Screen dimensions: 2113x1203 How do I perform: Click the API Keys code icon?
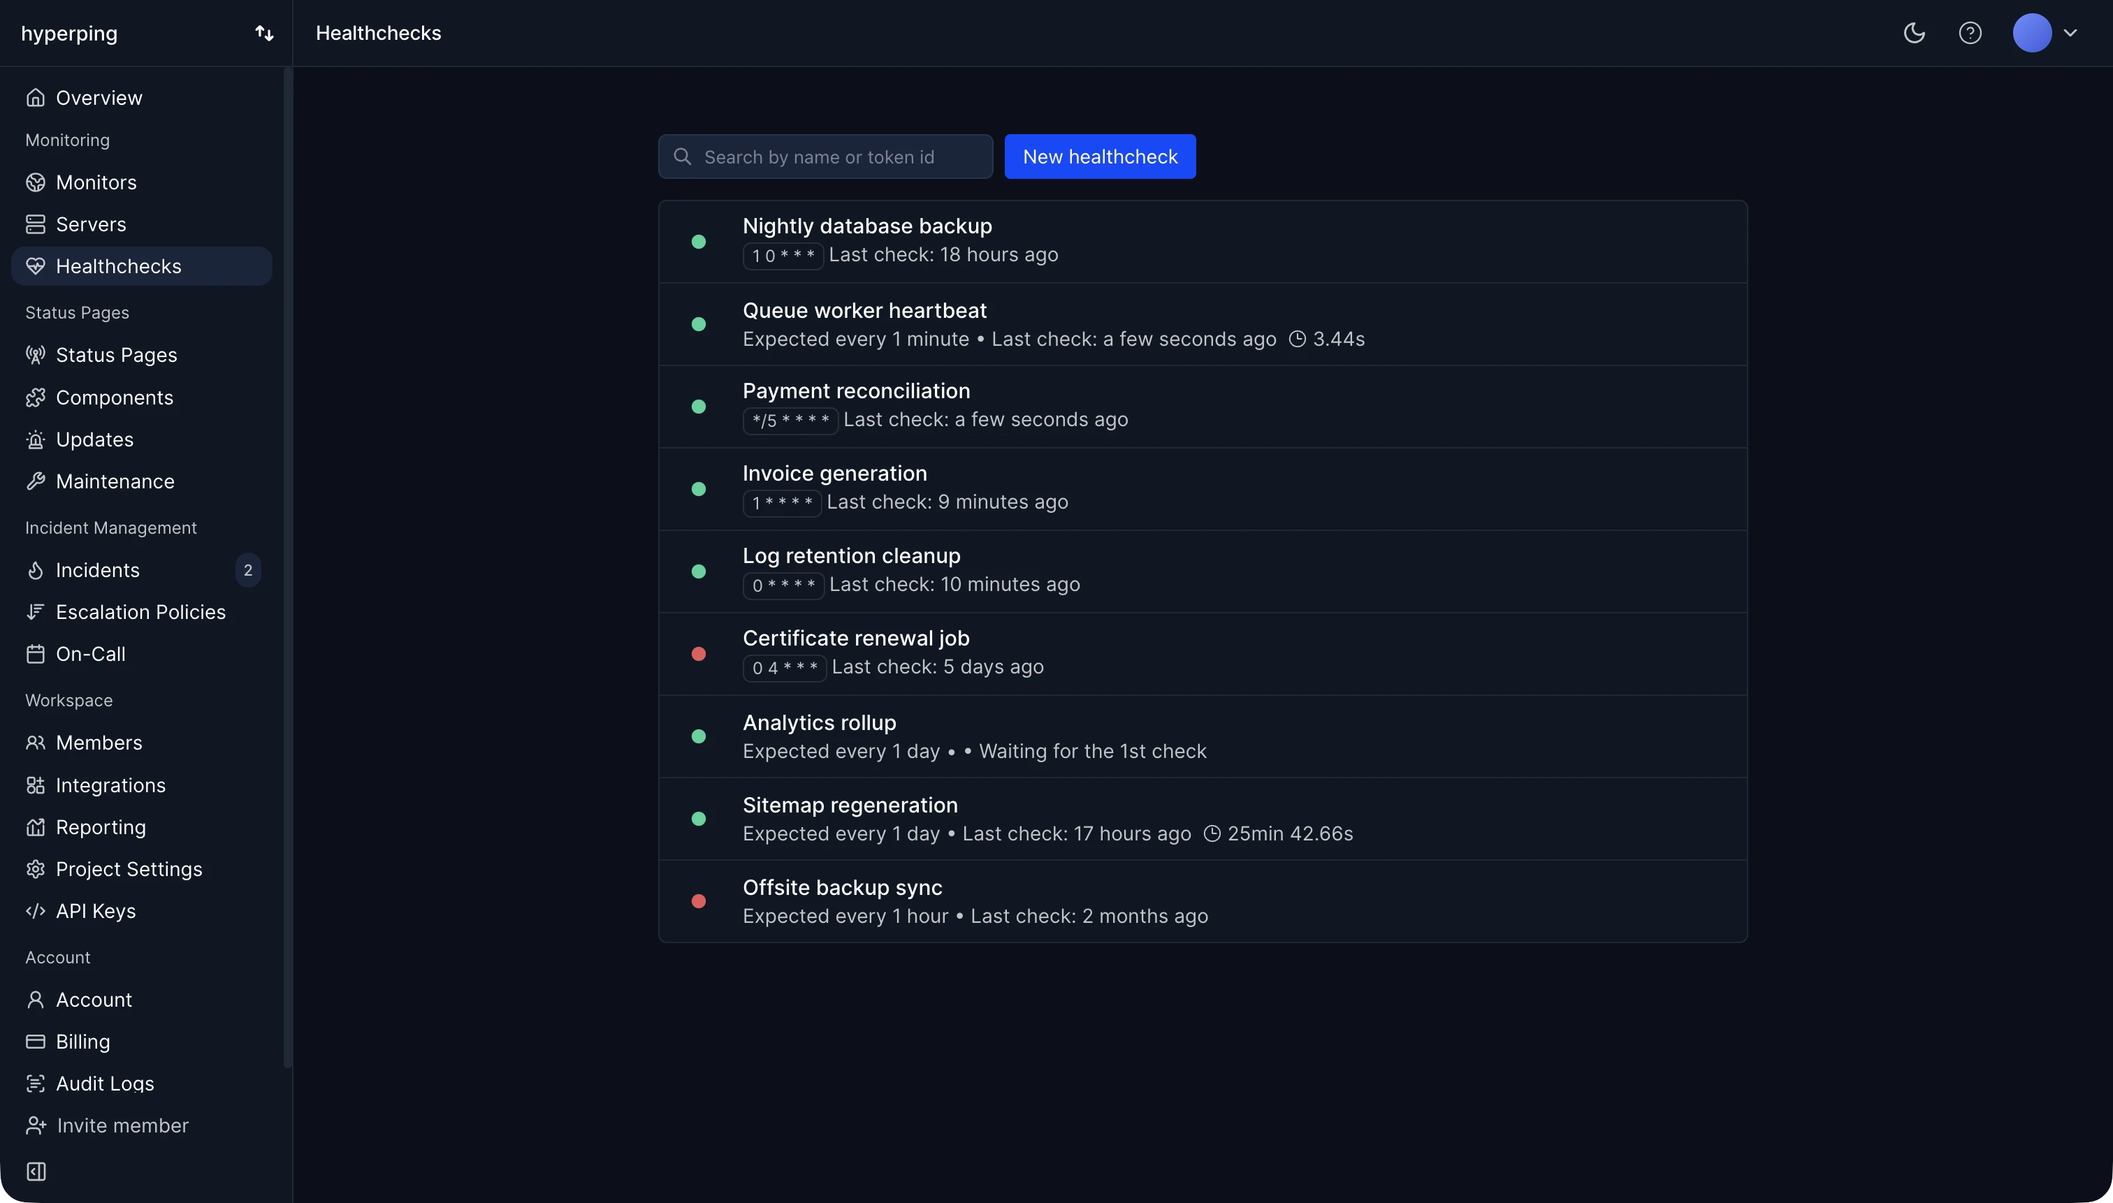click(36, 910)
